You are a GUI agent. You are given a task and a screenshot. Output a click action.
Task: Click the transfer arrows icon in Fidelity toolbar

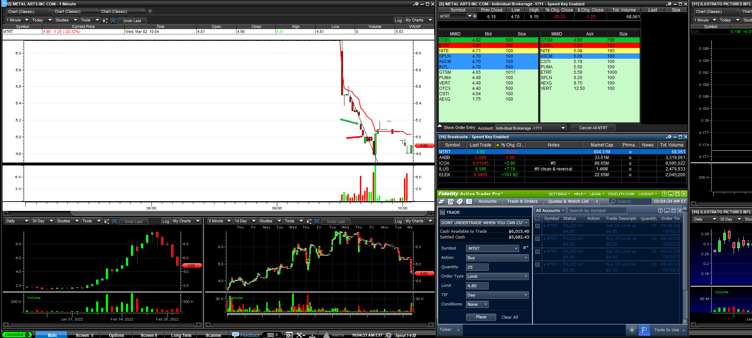click(x=442, y=202)
